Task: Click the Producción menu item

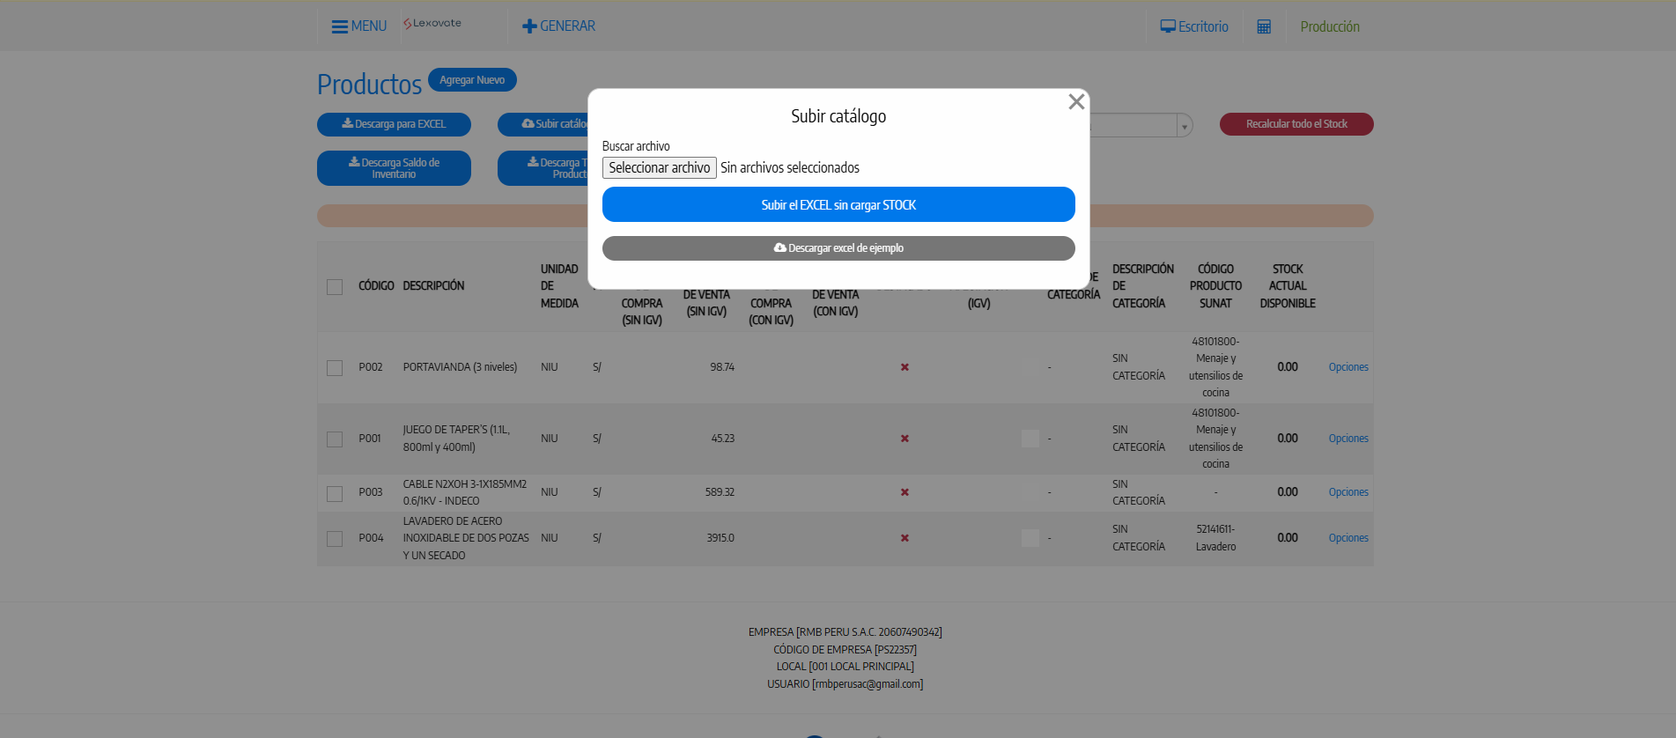Action: click(1330, 26)
